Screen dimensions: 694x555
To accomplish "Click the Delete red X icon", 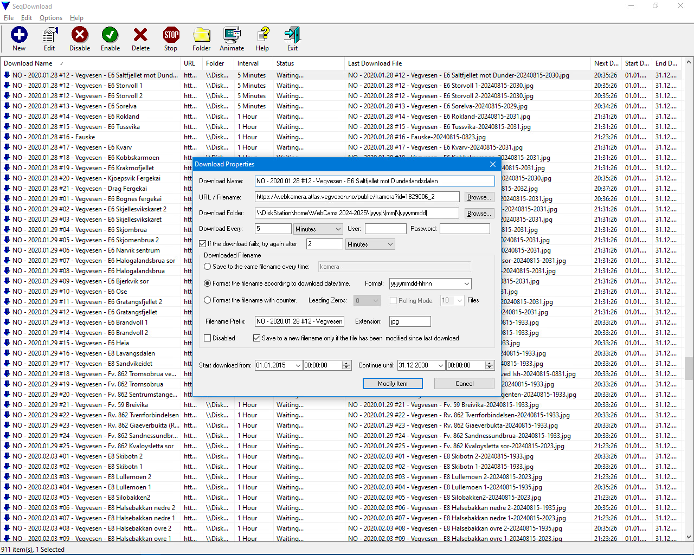I will tap(140, 36).
